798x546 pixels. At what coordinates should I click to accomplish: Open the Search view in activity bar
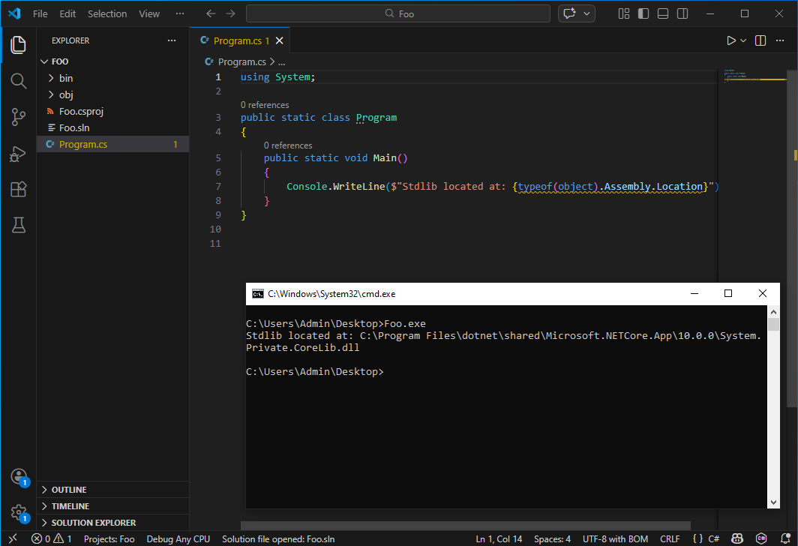18,81
